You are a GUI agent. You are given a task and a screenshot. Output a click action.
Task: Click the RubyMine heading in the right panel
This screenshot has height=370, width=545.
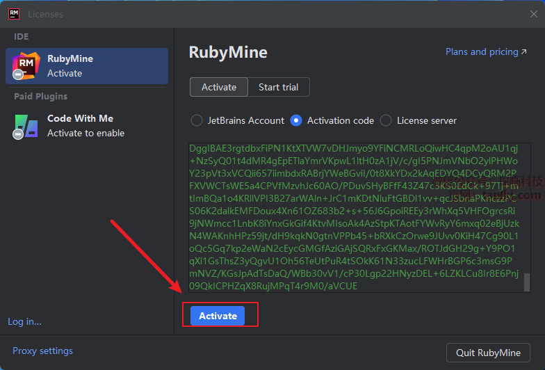pyautogui.click(x=228, y=53)
